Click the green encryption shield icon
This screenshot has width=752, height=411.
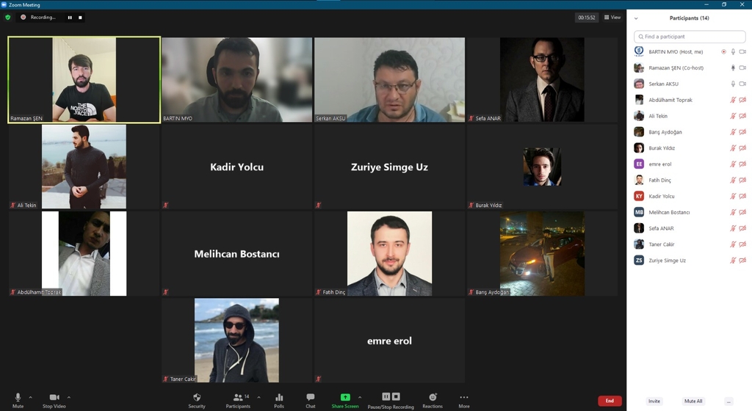(8, 17)
